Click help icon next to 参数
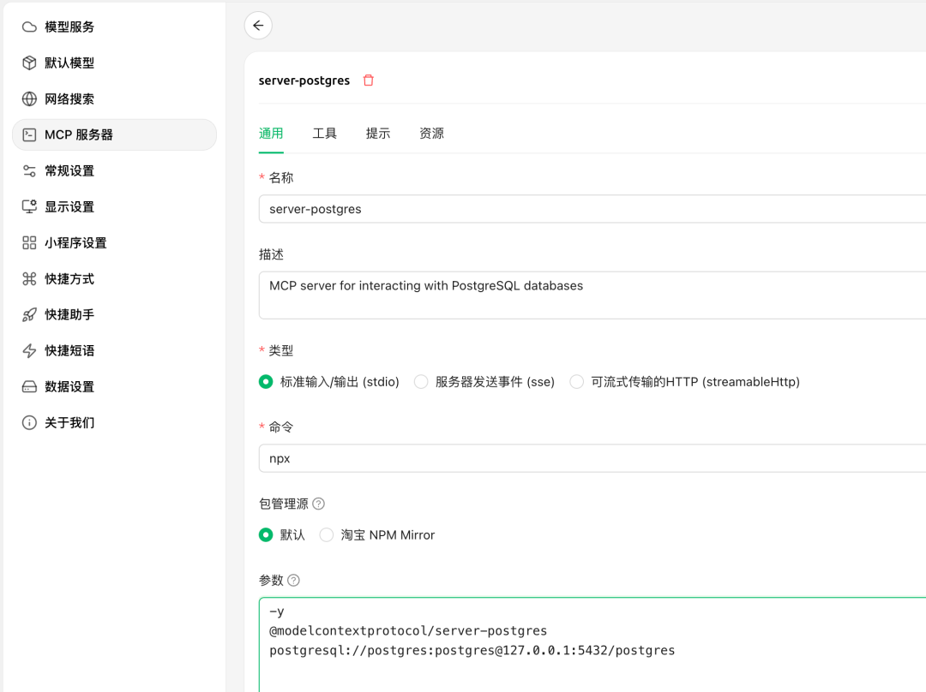Screen dimensions: 926x692 pyautogui.click(x=294, y=580)
